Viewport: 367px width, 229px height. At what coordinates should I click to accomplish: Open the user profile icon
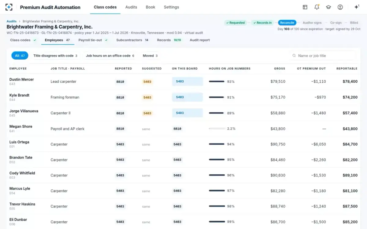(x=340, y=7)
